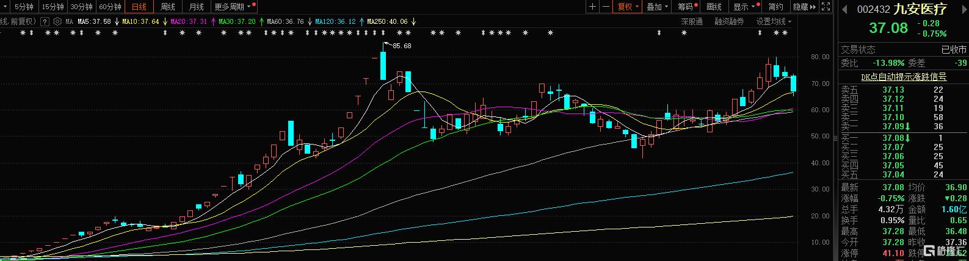The image size is (969, 261).
Task: Click 涨停 price 41.10
Action: click(894, 252)
